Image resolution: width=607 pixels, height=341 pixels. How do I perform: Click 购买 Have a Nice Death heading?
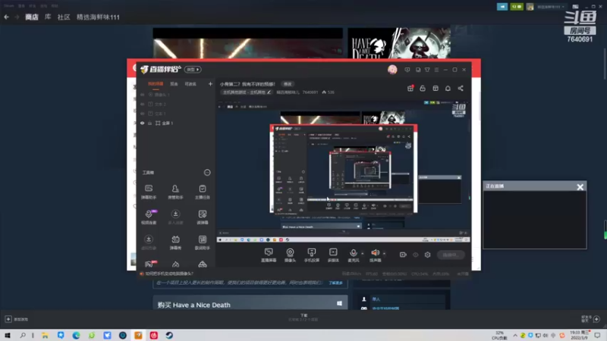click(193, 305)
